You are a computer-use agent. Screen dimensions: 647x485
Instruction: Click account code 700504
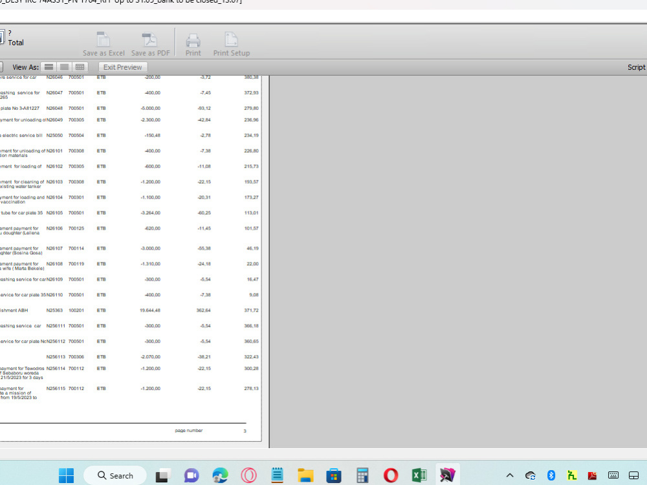76,135
